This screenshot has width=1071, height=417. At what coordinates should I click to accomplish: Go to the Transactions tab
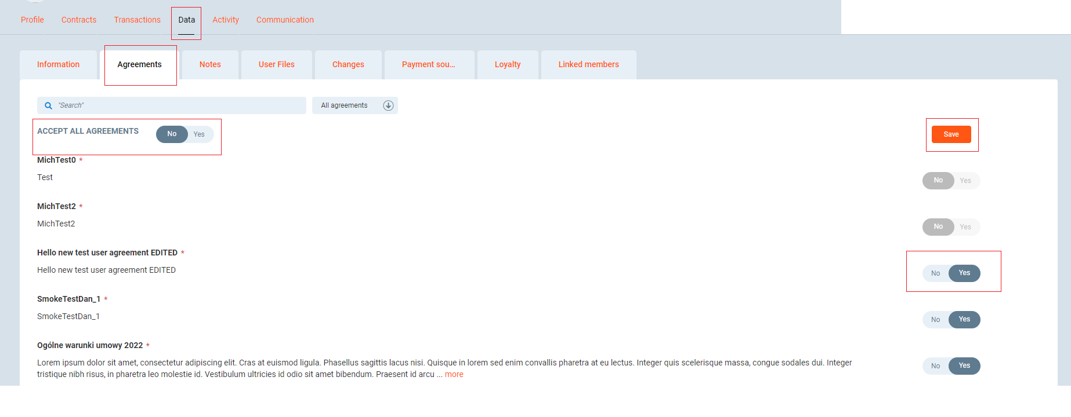pos(137,20)
